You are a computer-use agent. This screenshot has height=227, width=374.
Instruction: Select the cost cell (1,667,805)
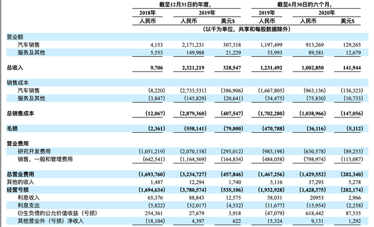pos(271,91)
